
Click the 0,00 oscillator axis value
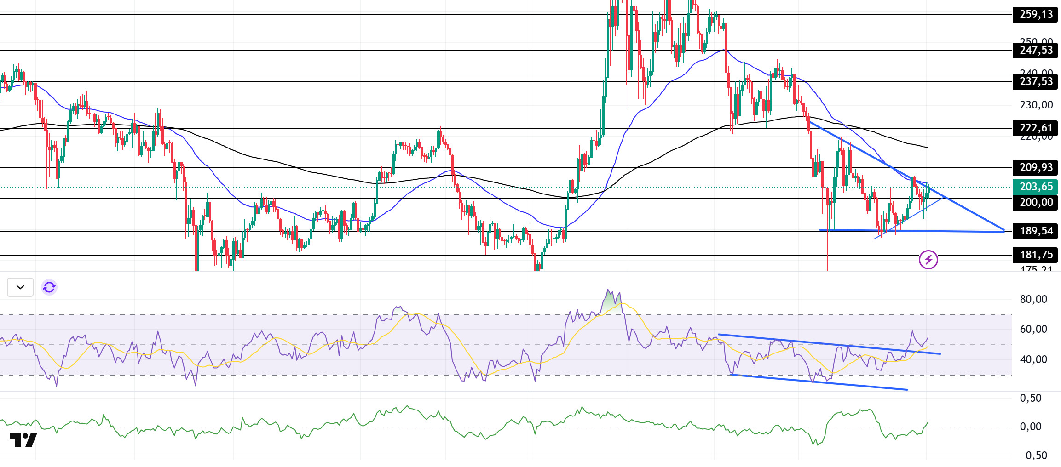1031,427
